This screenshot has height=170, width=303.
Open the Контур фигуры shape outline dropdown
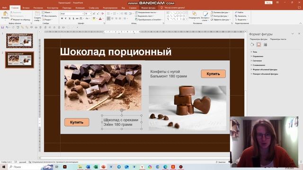tap(220, 16)
